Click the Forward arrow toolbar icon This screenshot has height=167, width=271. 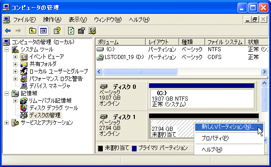18,31
